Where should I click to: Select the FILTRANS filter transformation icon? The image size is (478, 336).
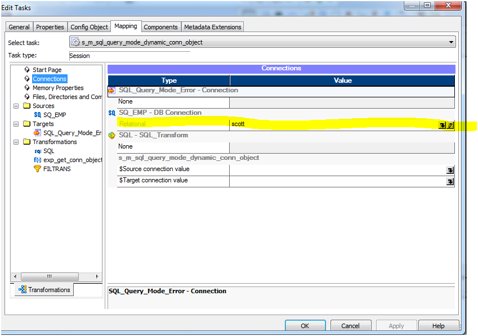coord(37,168)
